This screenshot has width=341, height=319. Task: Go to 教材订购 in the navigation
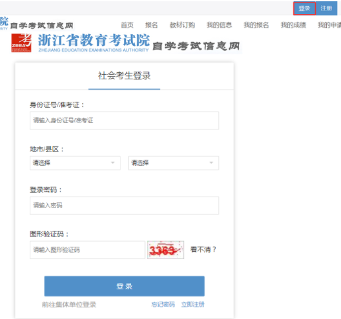182,25
